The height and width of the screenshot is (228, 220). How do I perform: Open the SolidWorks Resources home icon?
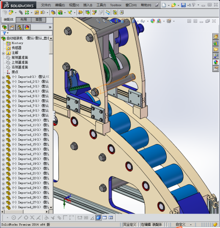point(216,37)
